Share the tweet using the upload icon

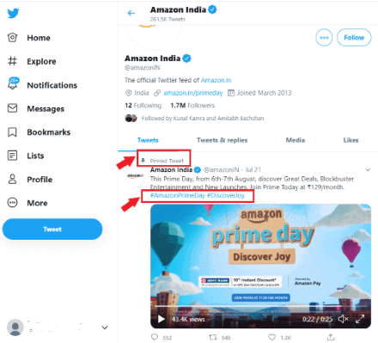(x=331, y=337)
